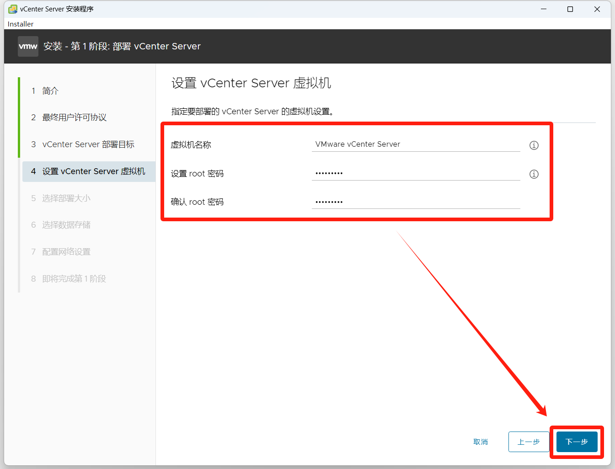Focus the 确认 root 密码 field
Viewport: 615px width, 469px height.
point(415,202)
